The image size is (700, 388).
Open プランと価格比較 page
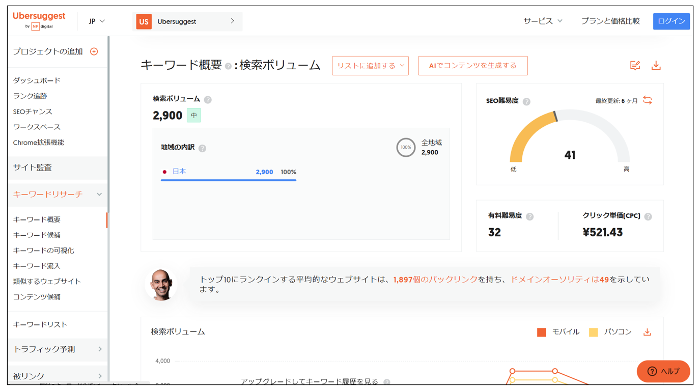610,21
